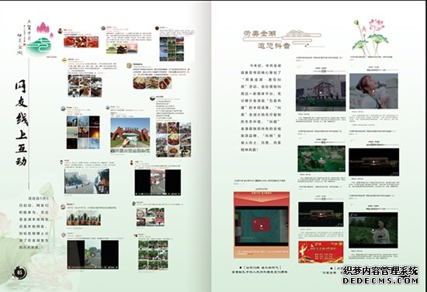Viewport: 427px width, 292px height.
Task: Click the play marker on the red flag video
Action: pos(261,226)
